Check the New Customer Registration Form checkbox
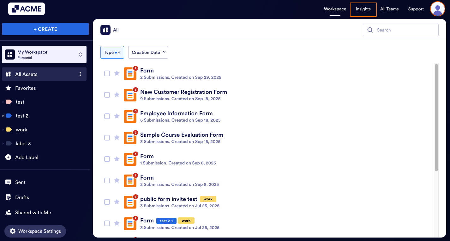 coord(107,95)
